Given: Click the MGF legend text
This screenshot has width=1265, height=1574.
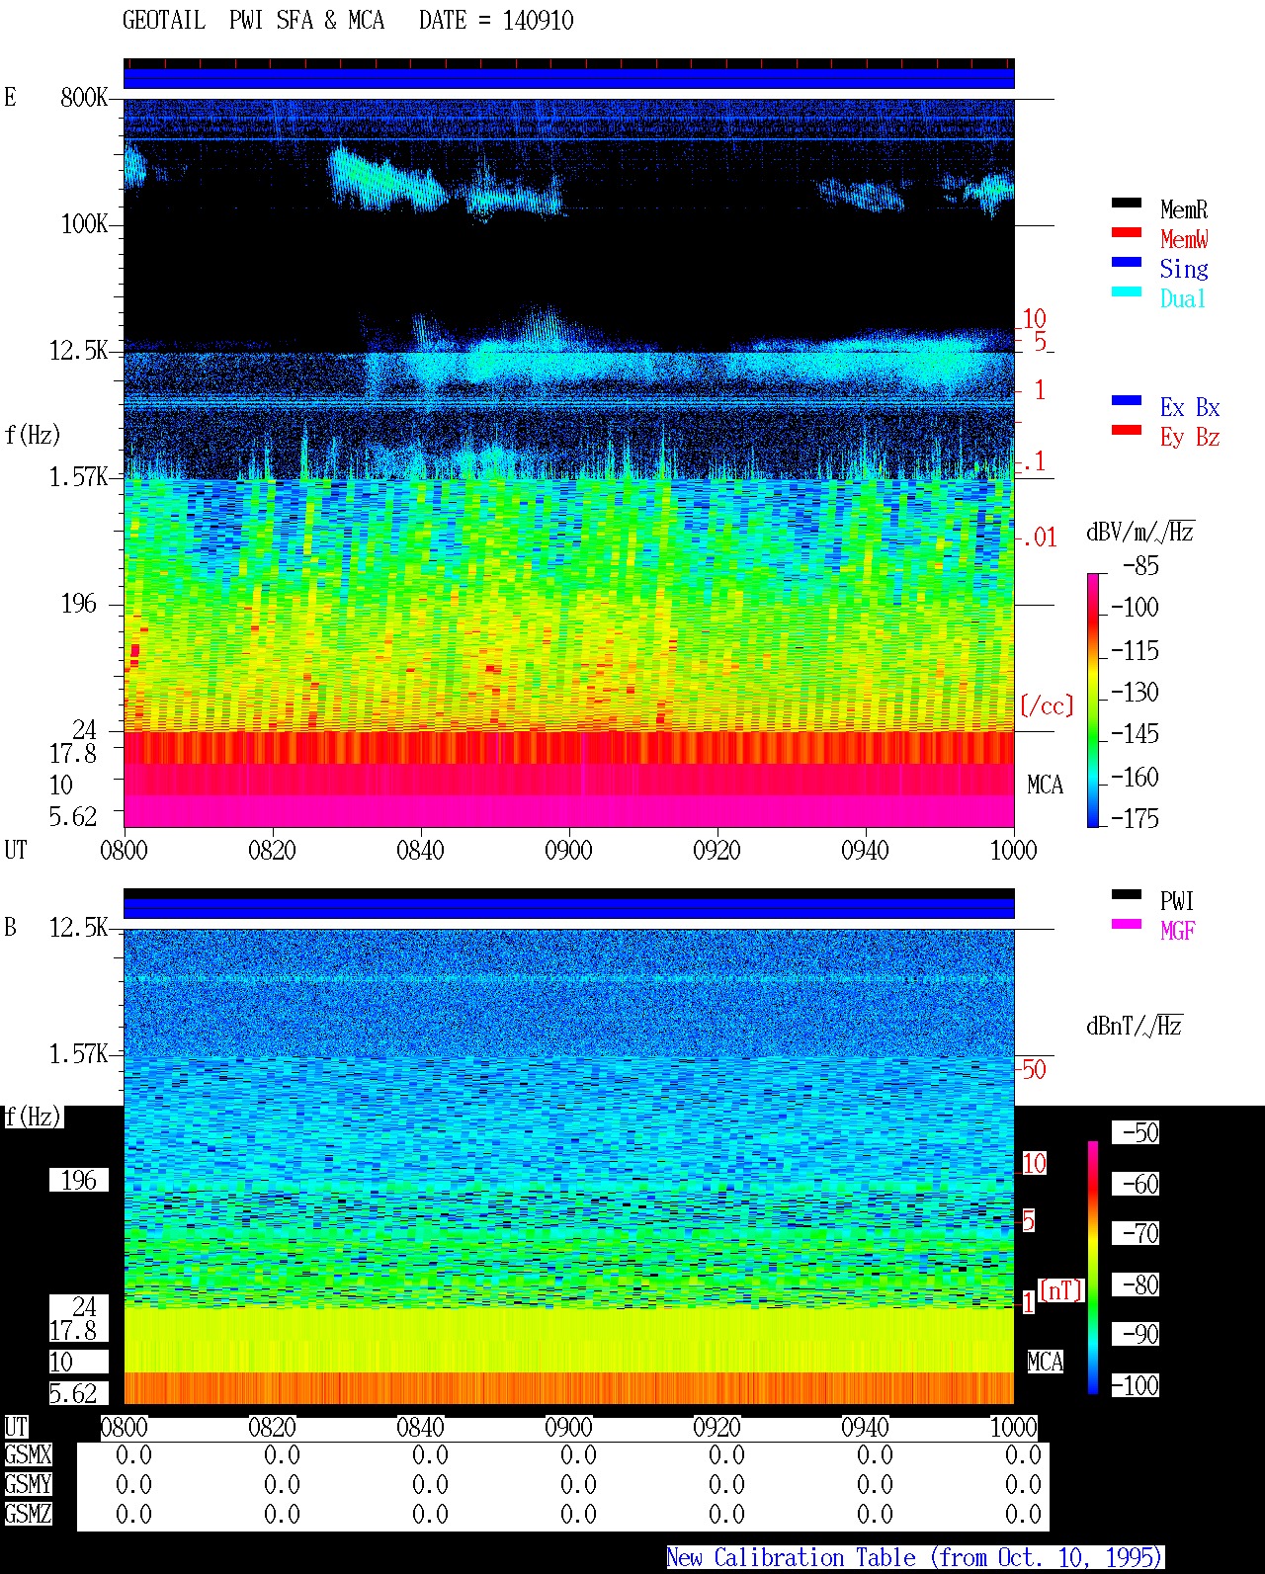Looking at the screenshot, I should coord(1177,932).
